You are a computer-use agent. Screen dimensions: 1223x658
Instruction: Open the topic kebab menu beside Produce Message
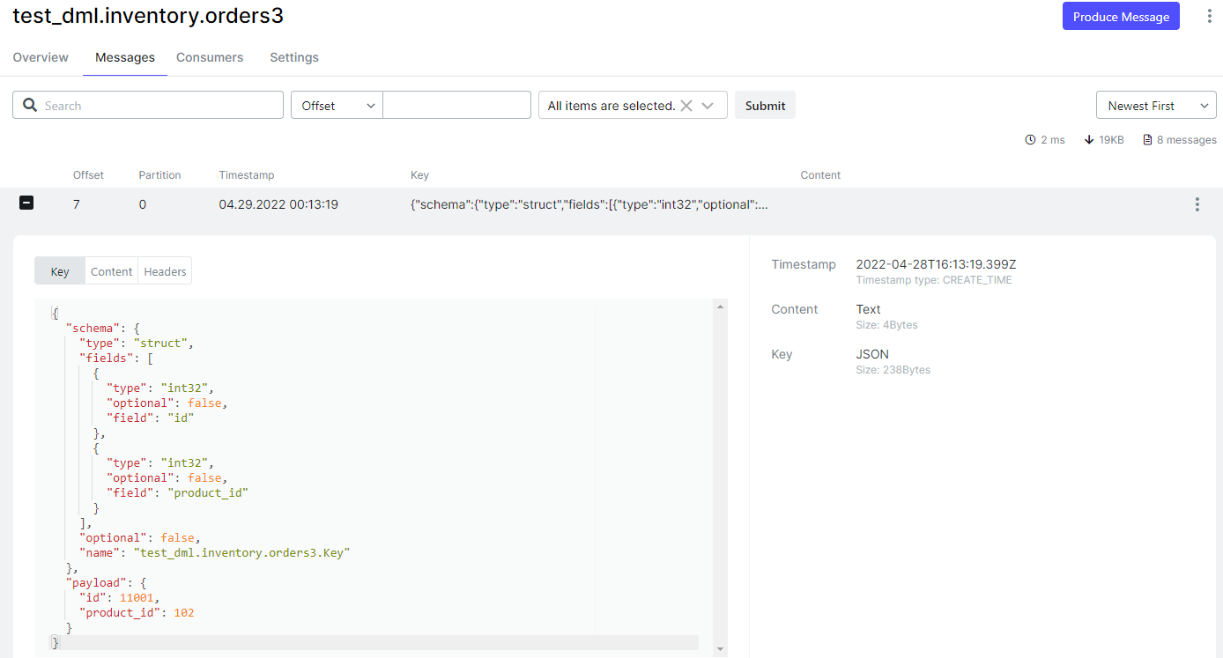tap(1209, 17)
